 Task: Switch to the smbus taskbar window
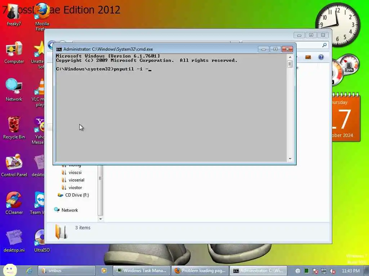click(67, 271)
